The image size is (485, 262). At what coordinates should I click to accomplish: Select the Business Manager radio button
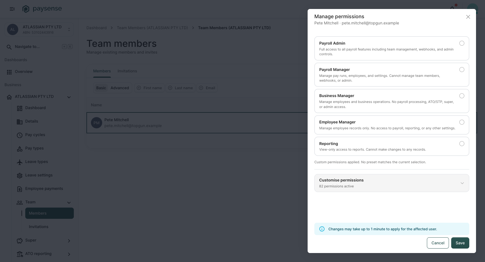click(x=462, y=96)
